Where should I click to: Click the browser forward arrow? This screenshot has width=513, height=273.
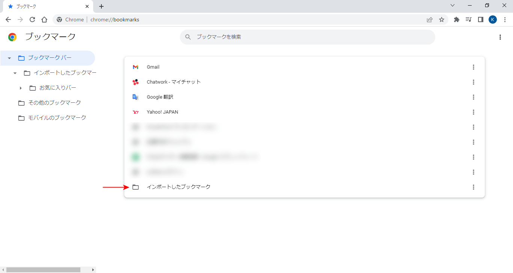pyautogui.click(x=20, y=19)
